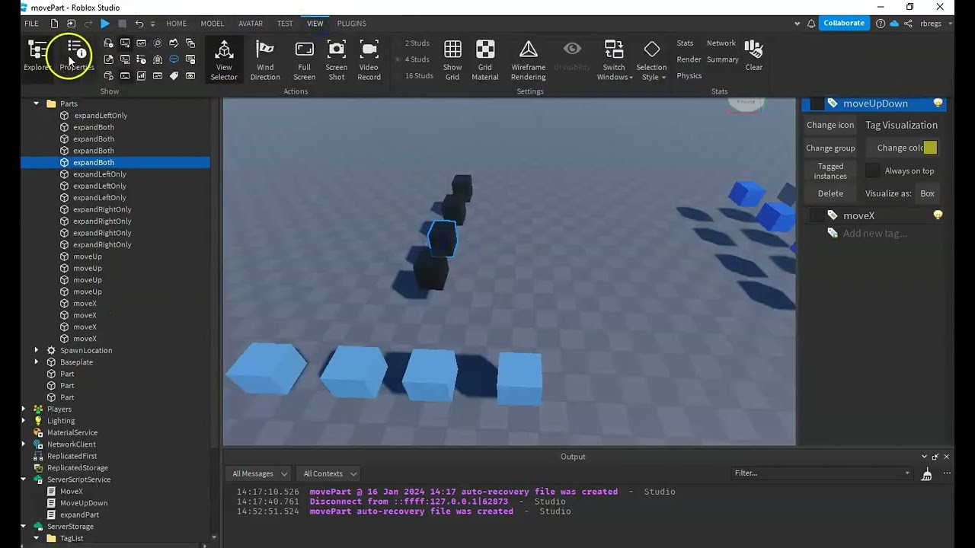Open the View Selector tool
The image size is (975, 548).
click(x=224, y=60)
